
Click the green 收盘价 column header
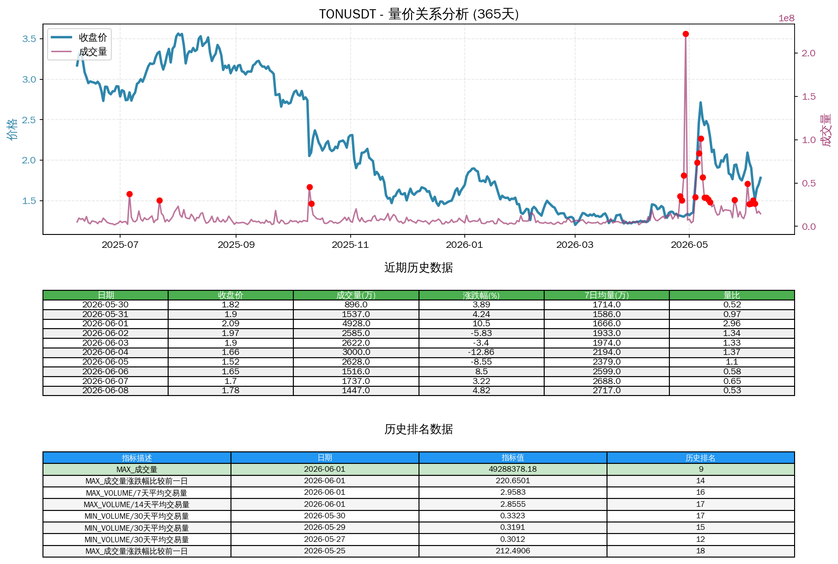(231, 295)
